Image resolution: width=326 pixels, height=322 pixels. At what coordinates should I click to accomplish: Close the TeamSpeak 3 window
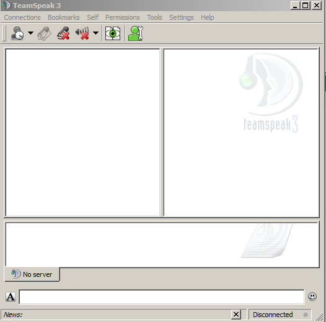point(317,6)
